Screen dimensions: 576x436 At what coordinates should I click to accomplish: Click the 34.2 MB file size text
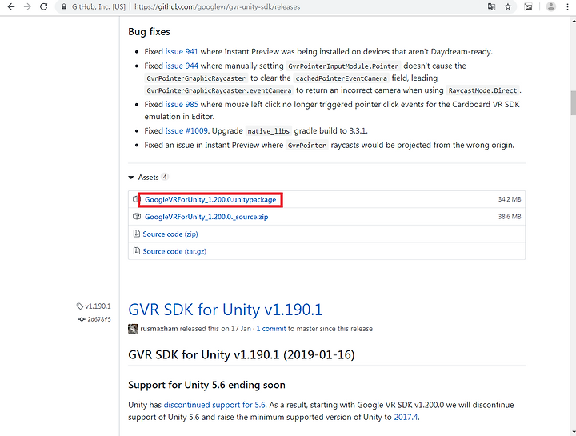click(510, 199)
